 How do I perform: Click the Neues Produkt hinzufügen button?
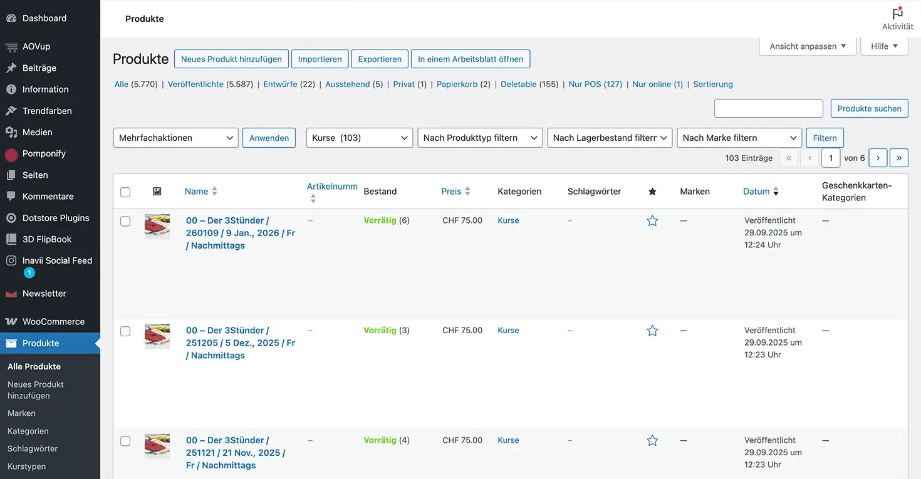pyautogui.click(x=231, y=59)
